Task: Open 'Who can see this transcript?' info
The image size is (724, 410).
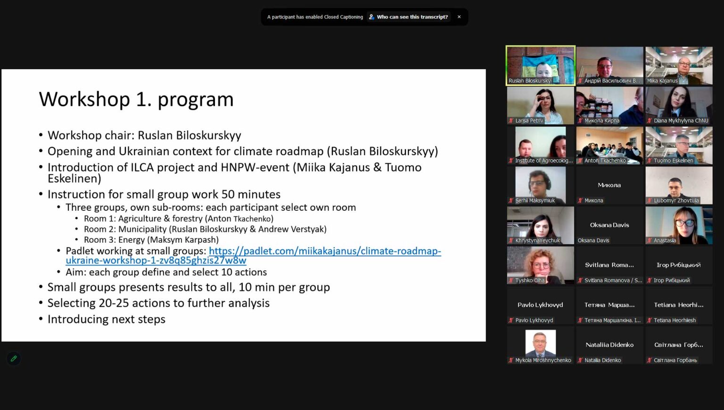Action: tap(408, 17)
